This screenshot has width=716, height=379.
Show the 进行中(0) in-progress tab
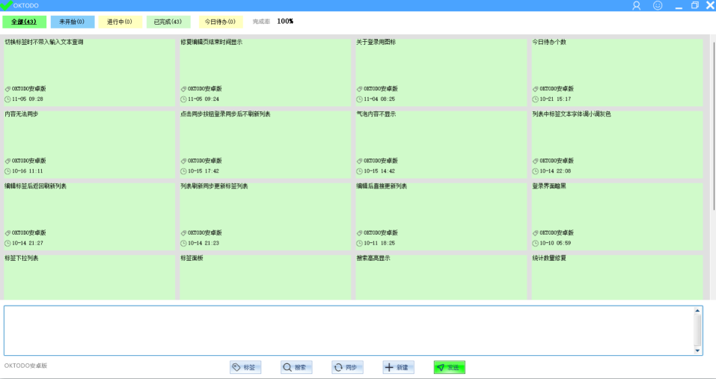coord(120,22)
